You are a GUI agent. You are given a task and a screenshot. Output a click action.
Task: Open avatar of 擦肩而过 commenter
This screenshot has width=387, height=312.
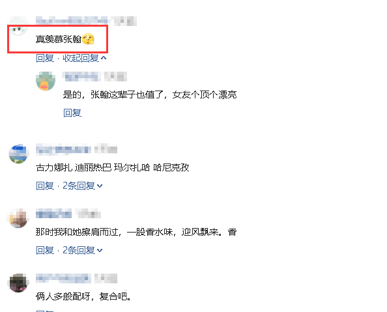click(18, 218)
